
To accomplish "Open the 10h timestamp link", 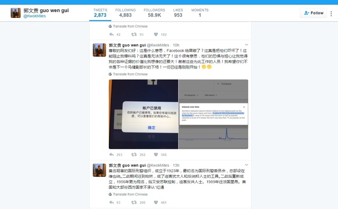I will pos(176,45).
